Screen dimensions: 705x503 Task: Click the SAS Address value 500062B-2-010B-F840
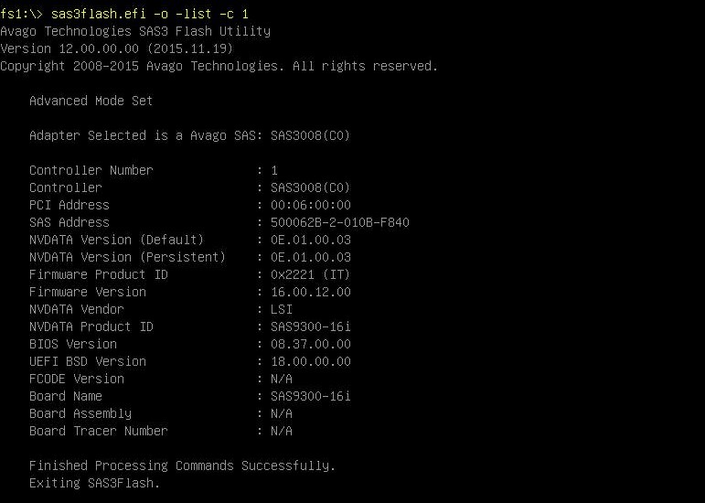click(340, 222)
